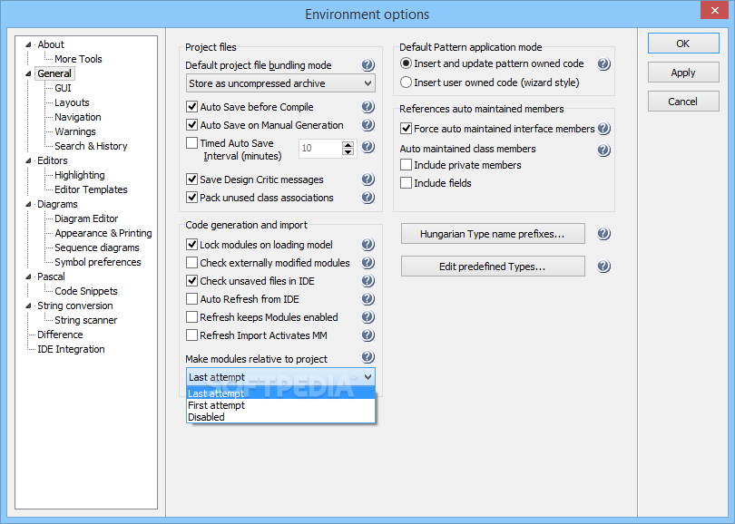Enable Timed Auto Save checkbox
The image size is (735, 524).
pos(191,143)
